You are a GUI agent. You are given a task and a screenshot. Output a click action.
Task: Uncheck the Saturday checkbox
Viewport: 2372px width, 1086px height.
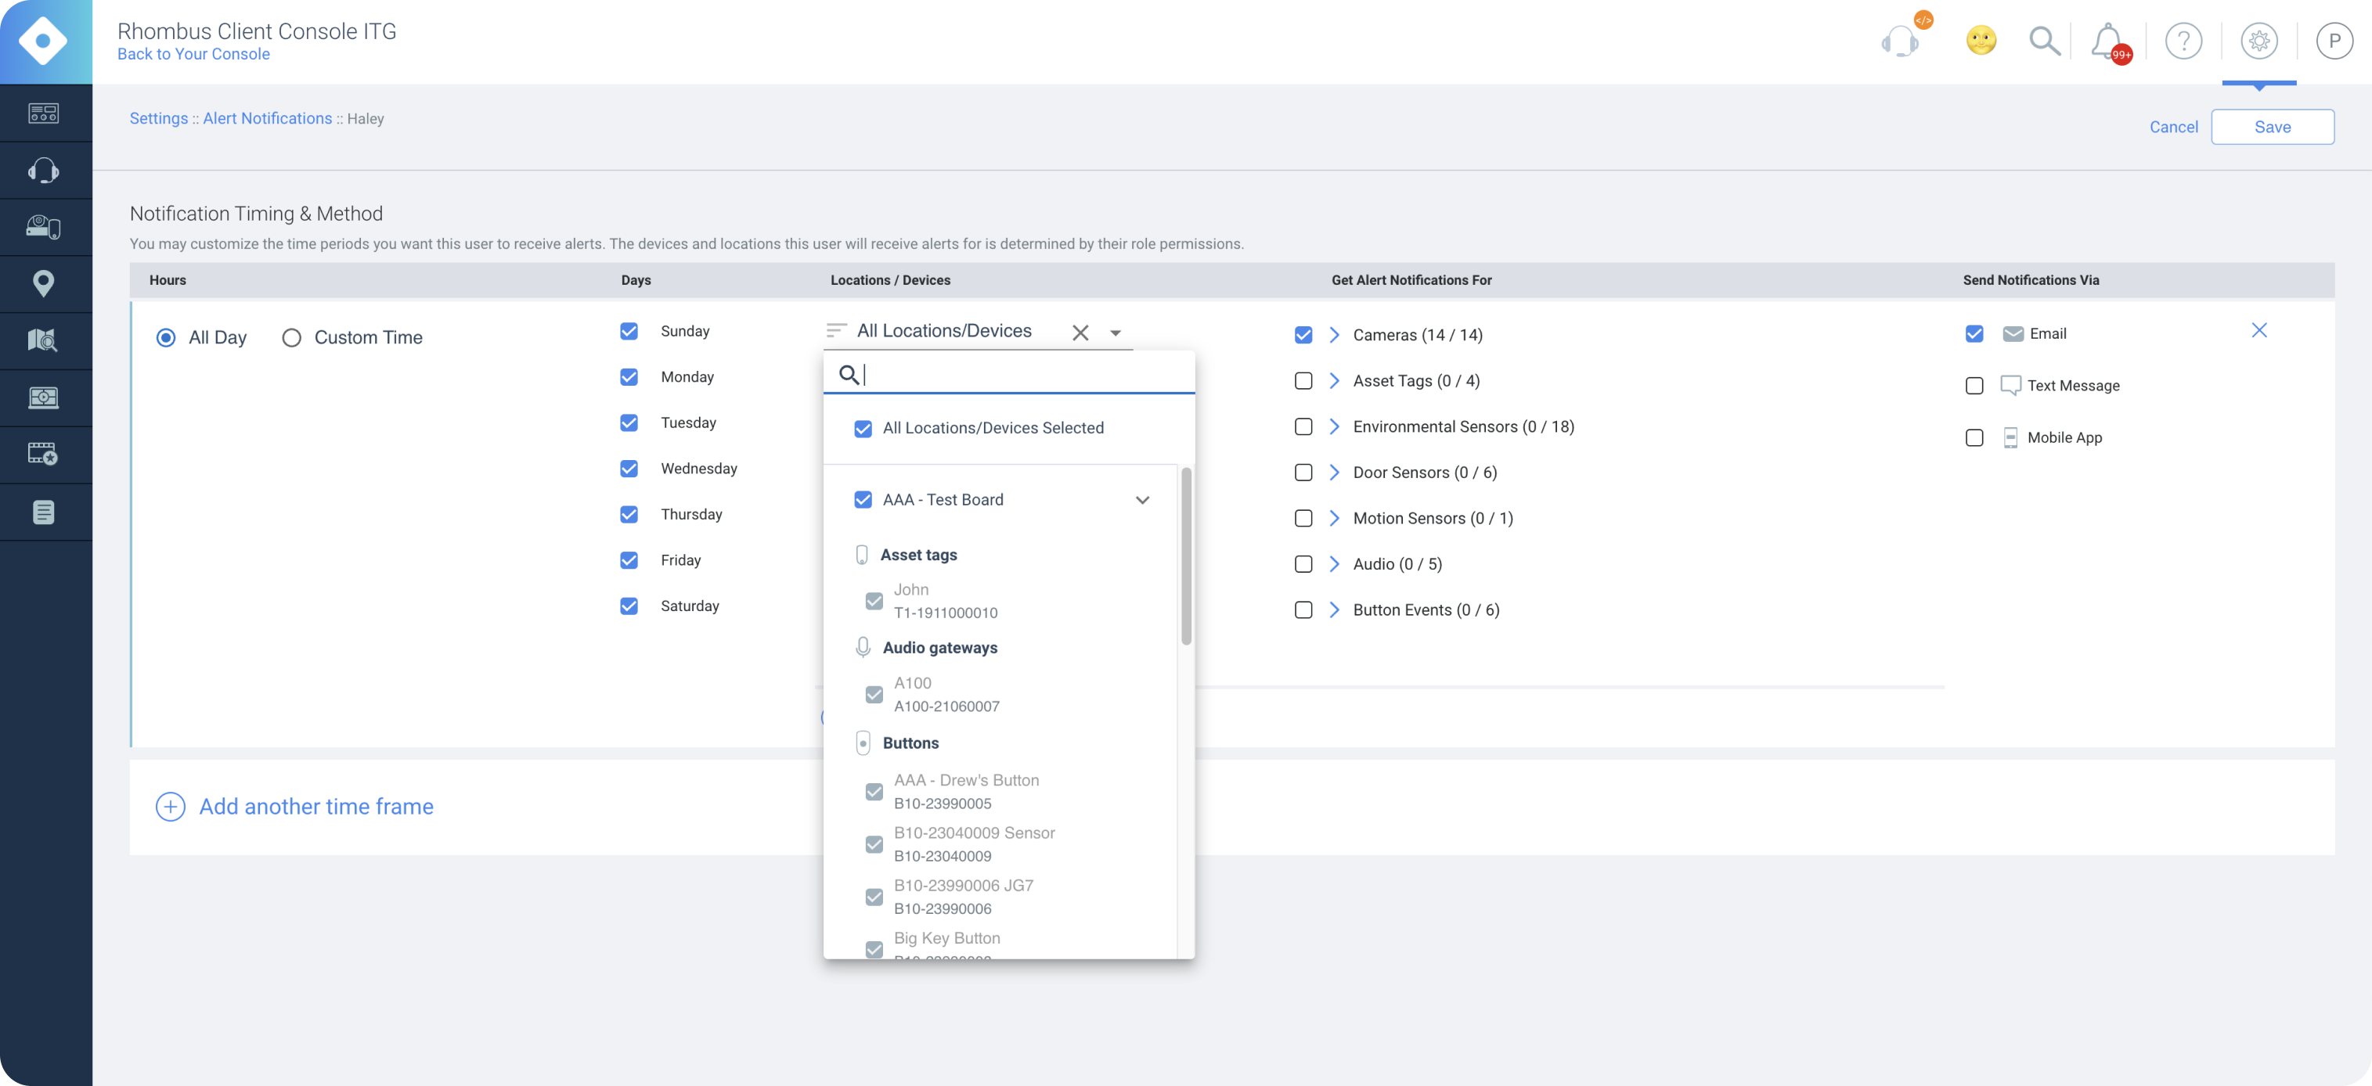pos(629,606)
